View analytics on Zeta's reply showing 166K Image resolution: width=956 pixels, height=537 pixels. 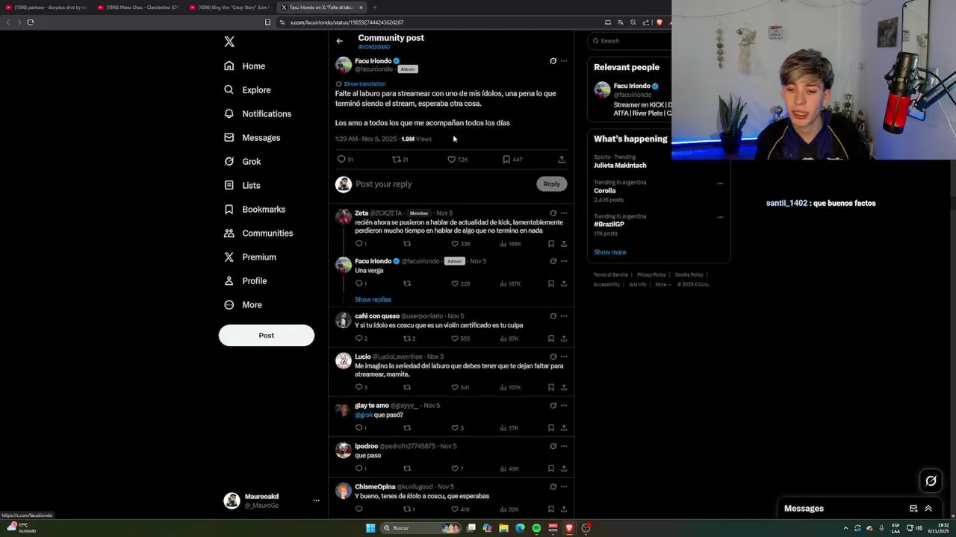pos(510,244)
